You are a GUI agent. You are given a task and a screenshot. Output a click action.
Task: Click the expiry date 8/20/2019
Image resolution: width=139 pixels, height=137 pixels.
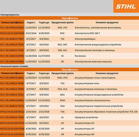[44, 33]
